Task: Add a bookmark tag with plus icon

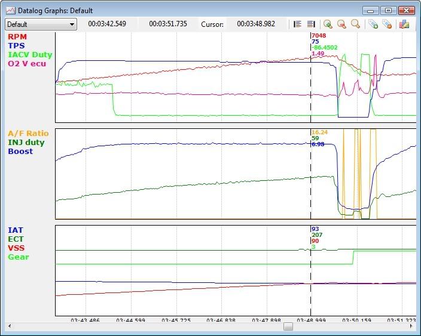Action: (x=373, y=24)
